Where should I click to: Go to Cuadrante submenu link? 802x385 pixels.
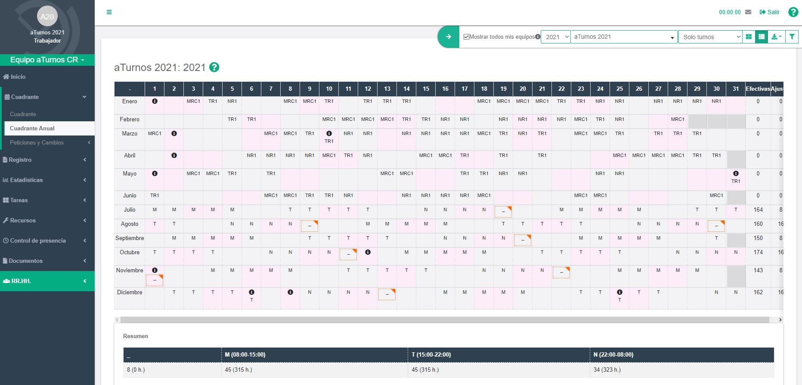[23, 114]
